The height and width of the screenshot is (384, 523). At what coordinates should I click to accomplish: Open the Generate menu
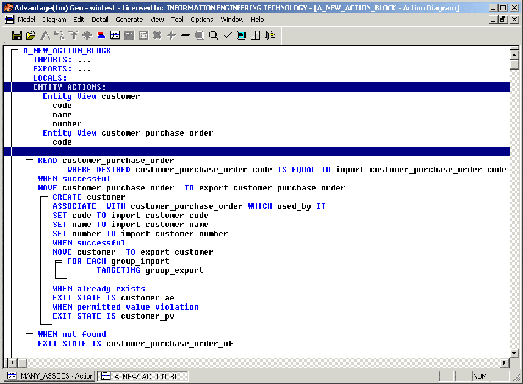click(x=129, y=20)
